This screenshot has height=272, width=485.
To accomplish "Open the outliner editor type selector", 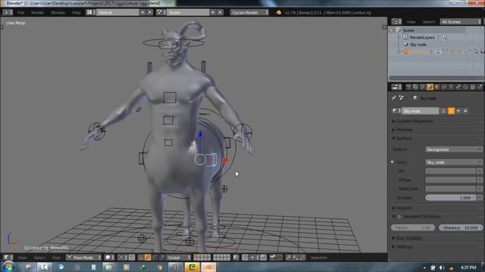I will pyautogui.click(x=396, y=22).
